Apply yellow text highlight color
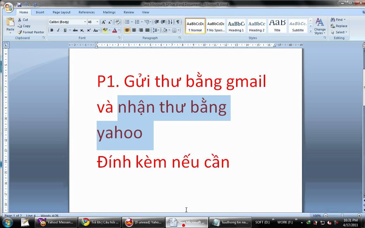The height and width of the screenshot is (228, 365). tap(105, 30)
